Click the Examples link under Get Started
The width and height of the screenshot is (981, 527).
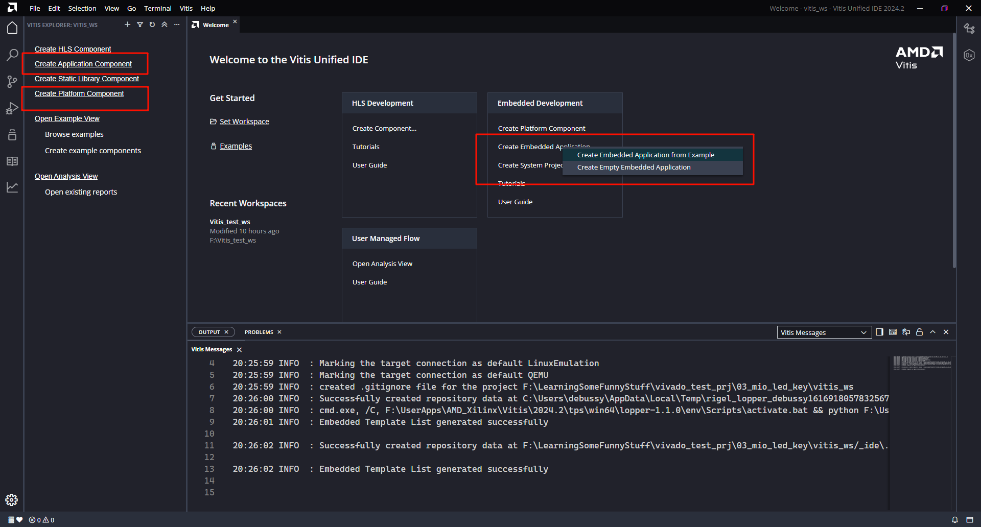coord(236,146)
